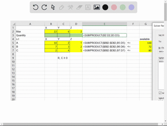167x126 pixels.
Task: Select column D header
Action: pyautogui.click(x=76, y=24)
